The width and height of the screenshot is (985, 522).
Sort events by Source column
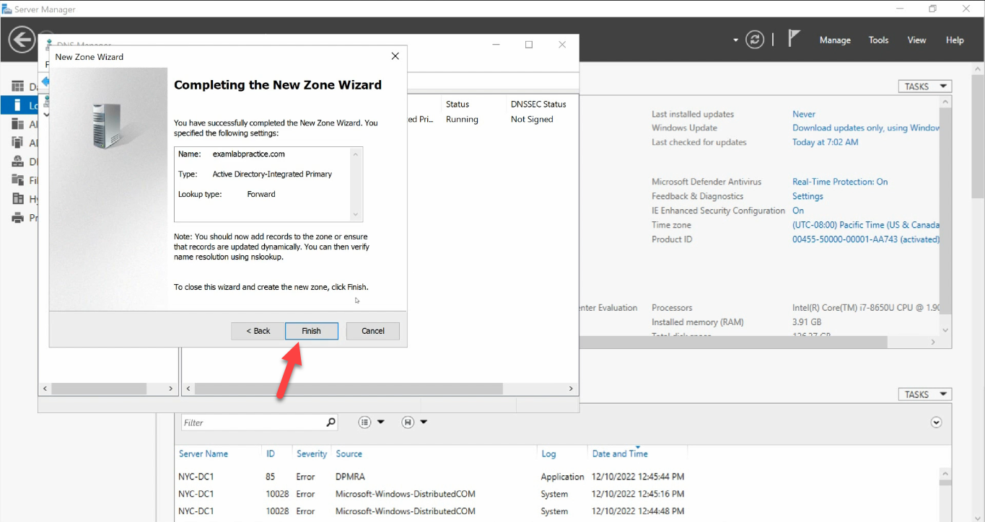coord(349,454)
